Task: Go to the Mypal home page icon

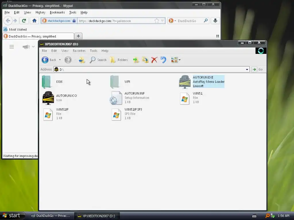Action: (x=34, y=21)
